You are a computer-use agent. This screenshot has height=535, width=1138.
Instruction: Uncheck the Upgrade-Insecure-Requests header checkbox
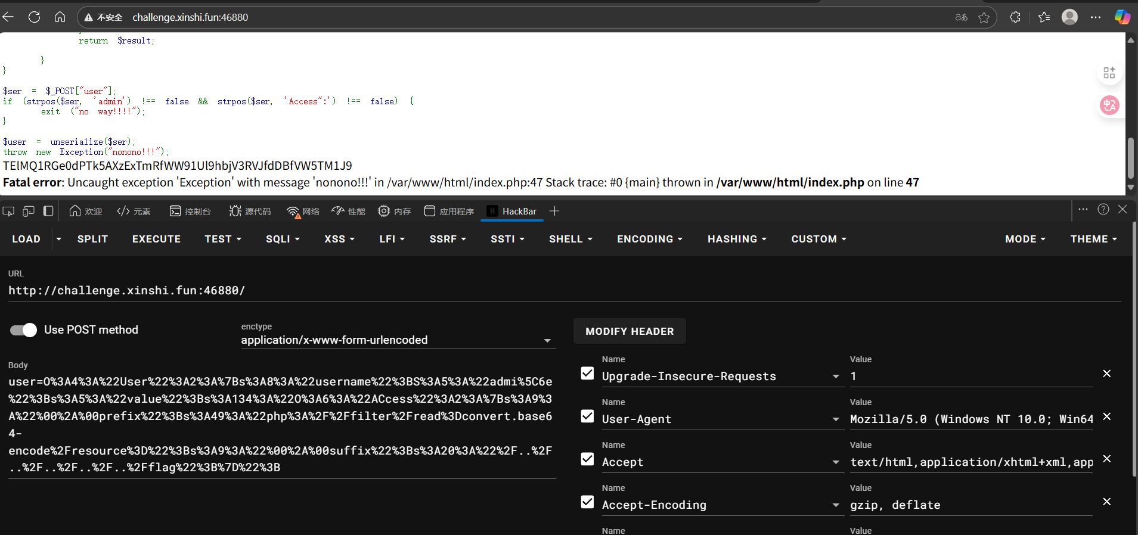(x=587, y=374)
